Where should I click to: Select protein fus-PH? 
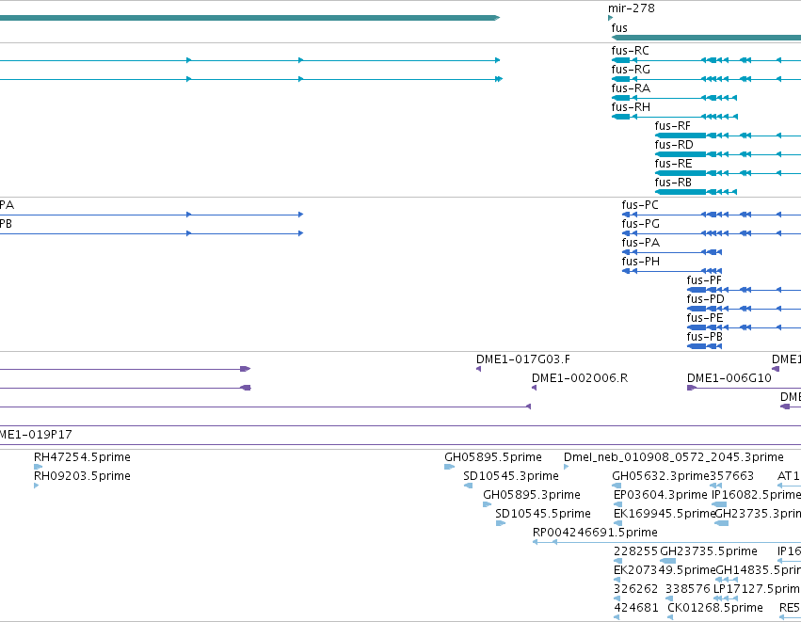641,262
